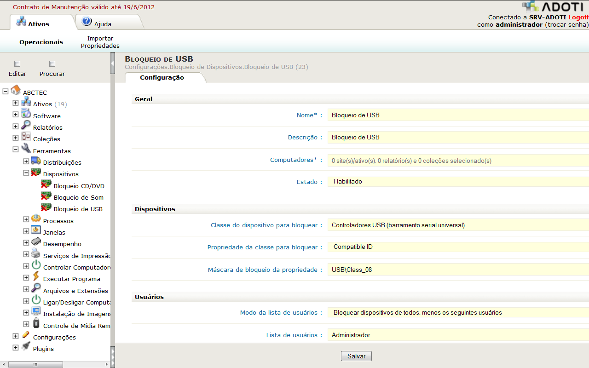Click the Máscara de bloqueio field

click(458, 270)
